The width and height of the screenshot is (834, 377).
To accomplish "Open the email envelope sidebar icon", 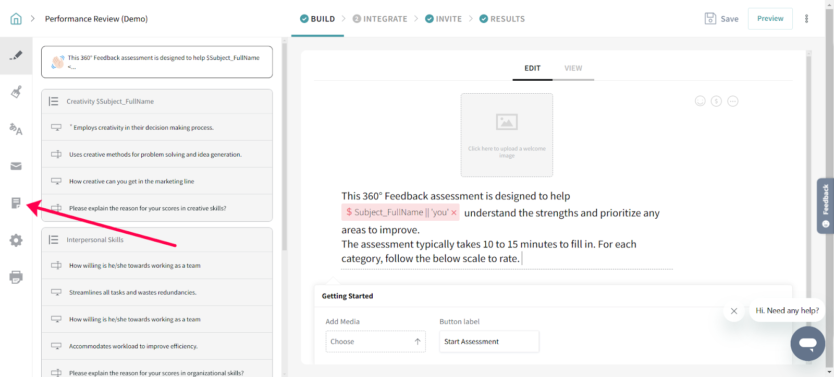I will pos(16,166).
